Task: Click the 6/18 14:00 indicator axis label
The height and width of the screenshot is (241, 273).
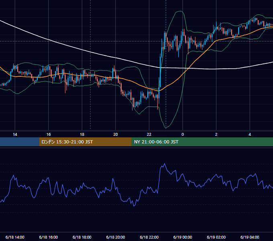Action: [15, 237]
